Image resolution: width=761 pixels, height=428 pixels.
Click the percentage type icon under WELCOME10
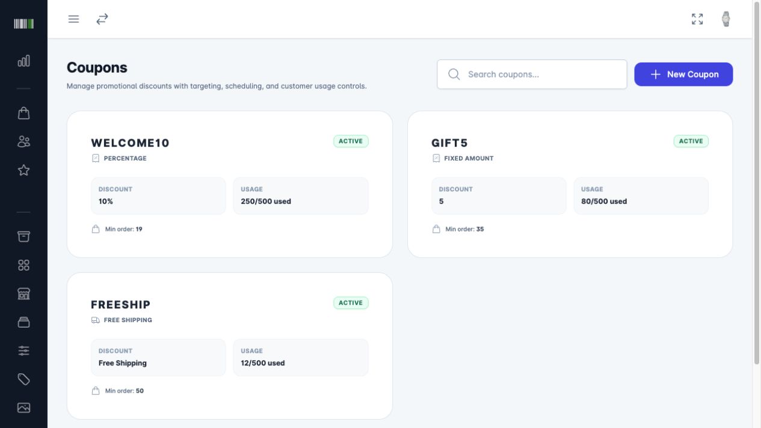click(95, 158)
